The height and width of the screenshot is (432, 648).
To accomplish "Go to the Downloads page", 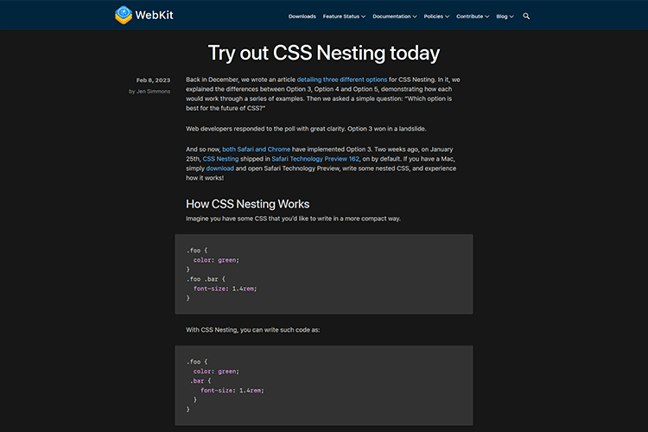I will [302, 16].
